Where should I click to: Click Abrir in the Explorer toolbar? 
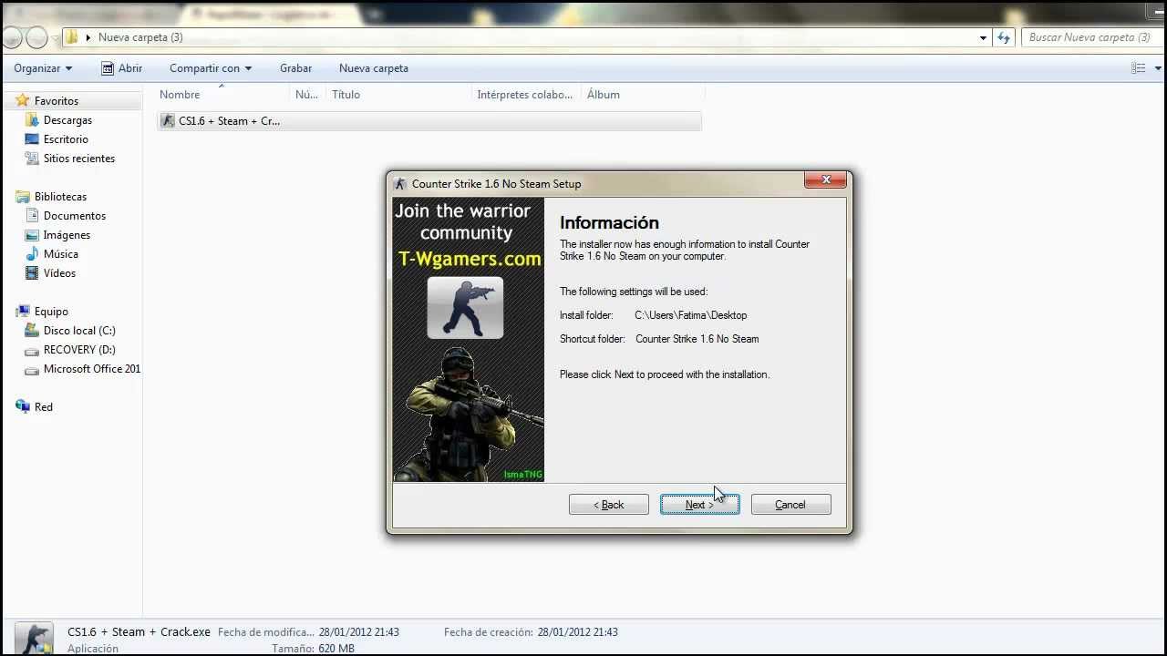pos(121,68)
